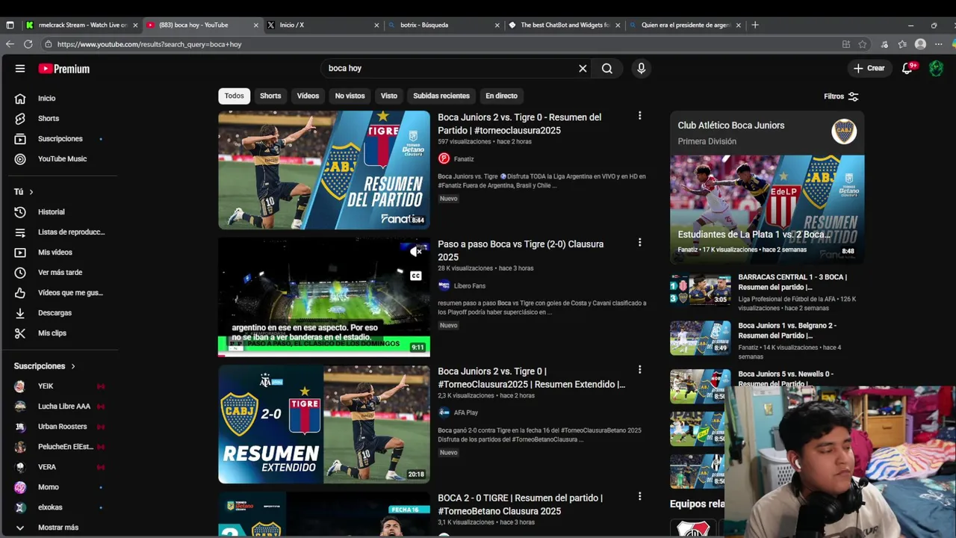Select the Subidas recientes filter chip
Viewport: 956px width, 538px height.
441,96
